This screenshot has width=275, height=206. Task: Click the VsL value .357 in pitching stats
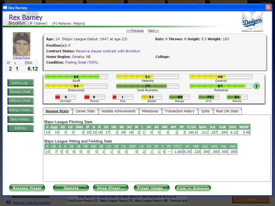[x=214, y=133]
